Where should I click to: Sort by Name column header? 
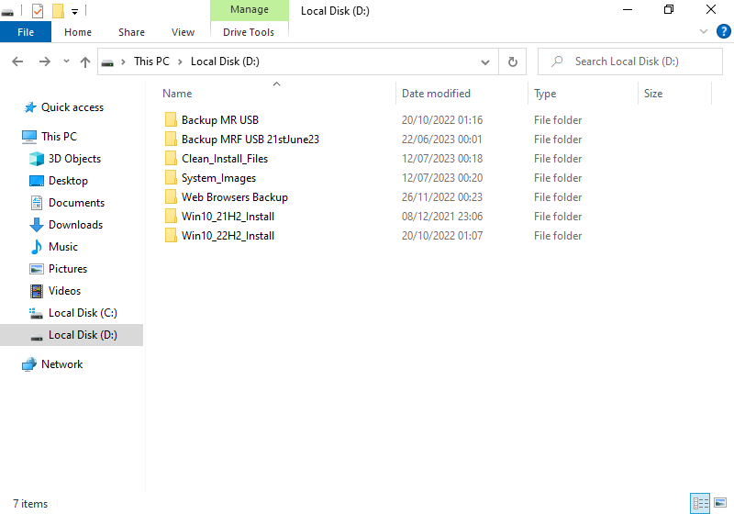pyautogui.click(x=177, y=94)
